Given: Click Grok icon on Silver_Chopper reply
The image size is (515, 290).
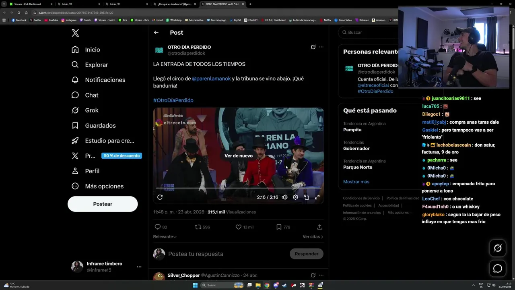Looking at the screenshot, I should (x=313, y=275).
